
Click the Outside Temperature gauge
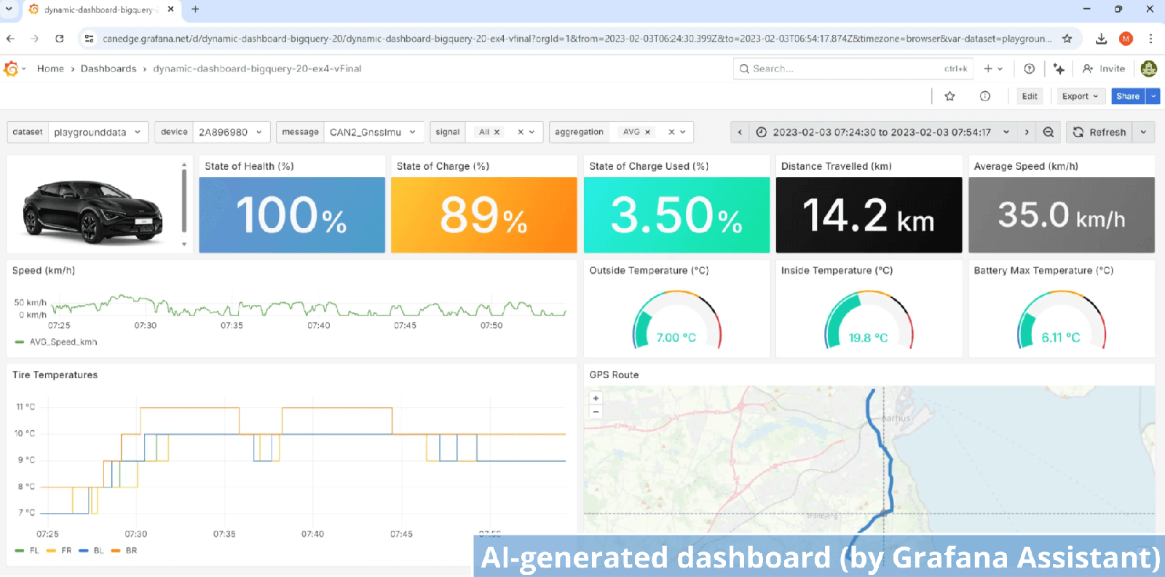point(676,319)
